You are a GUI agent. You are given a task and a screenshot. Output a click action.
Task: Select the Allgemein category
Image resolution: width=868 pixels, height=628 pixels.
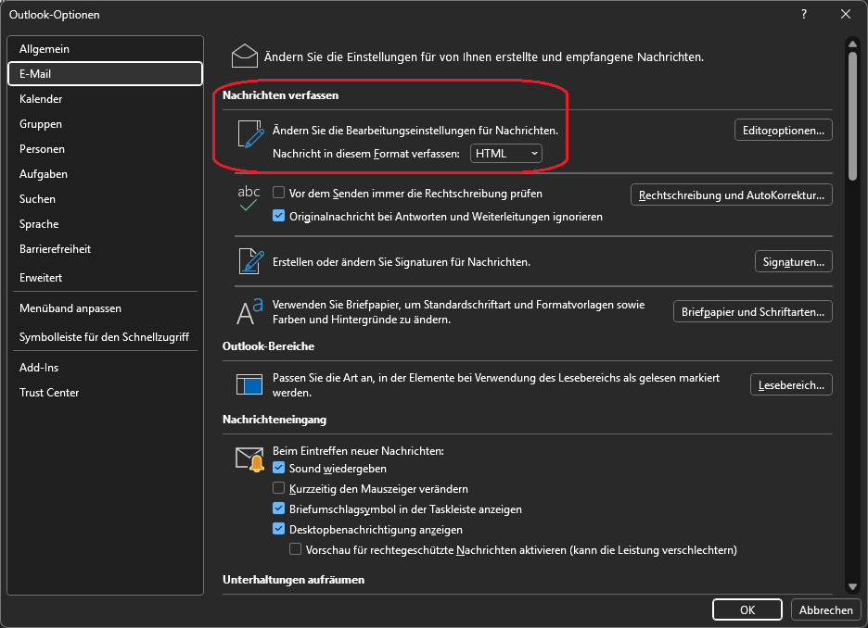point(105,49)
